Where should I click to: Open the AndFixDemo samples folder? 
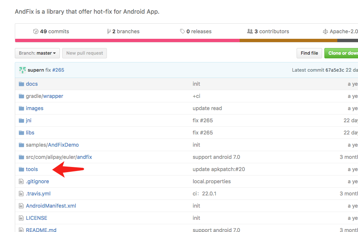tap(63, 145)
